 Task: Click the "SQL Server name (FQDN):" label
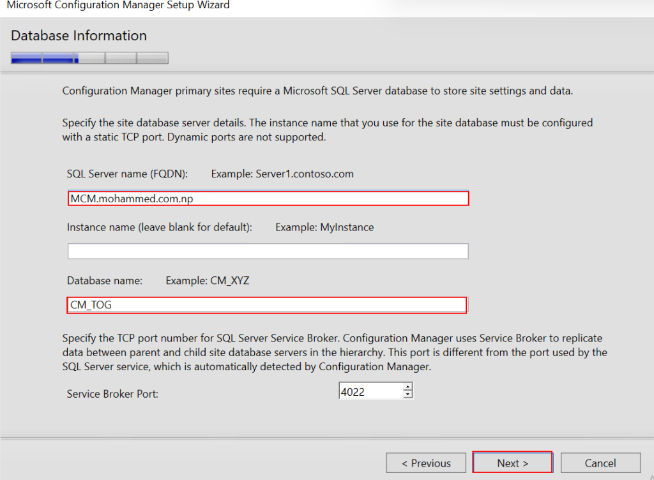pyautogui.click(x=128, y=174)
